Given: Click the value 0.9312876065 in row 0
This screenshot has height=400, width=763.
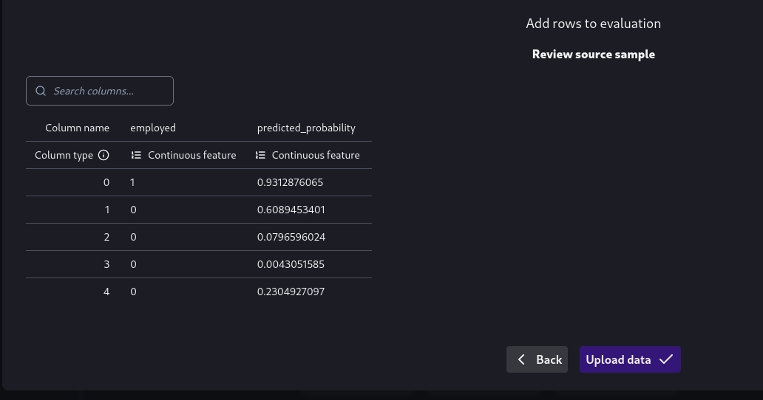Looking at the screenshot, I should 290,182.
